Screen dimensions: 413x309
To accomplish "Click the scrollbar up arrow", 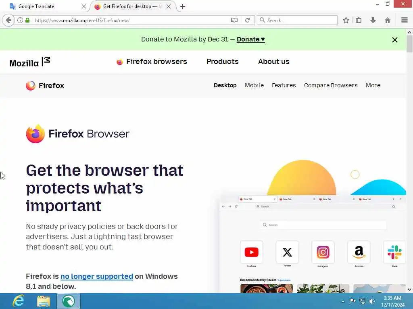I will pos(409,32).
